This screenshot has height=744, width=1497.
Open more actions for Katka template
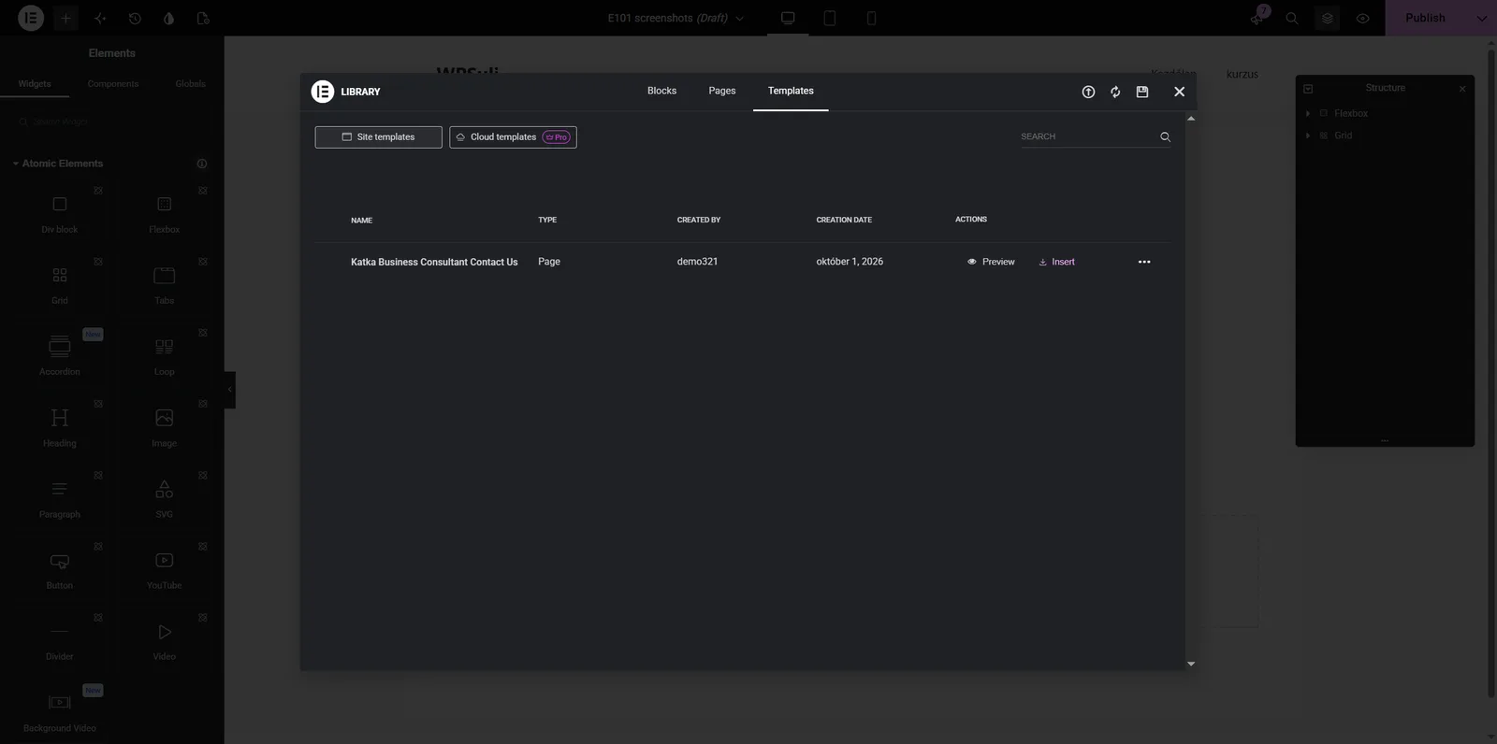[1144, 262]
